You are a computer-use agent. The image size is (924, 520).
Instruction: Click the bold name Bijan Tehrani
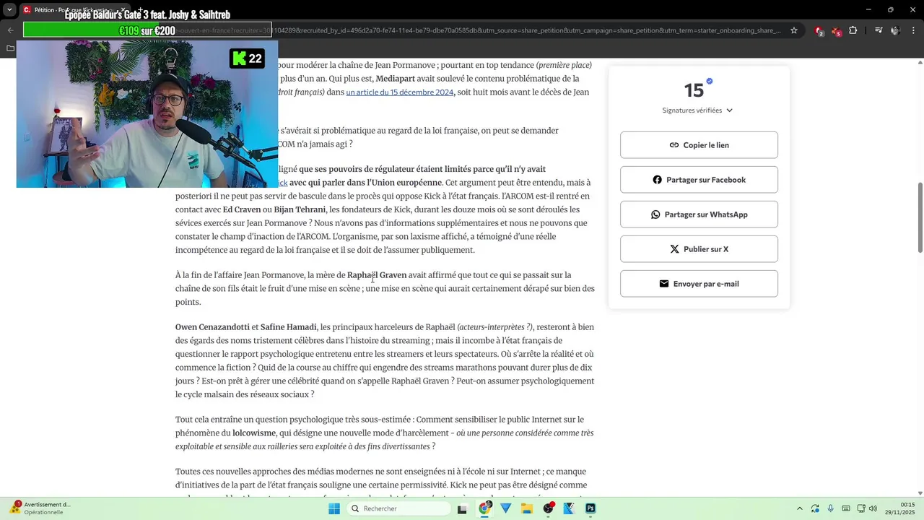coord(300,210)
